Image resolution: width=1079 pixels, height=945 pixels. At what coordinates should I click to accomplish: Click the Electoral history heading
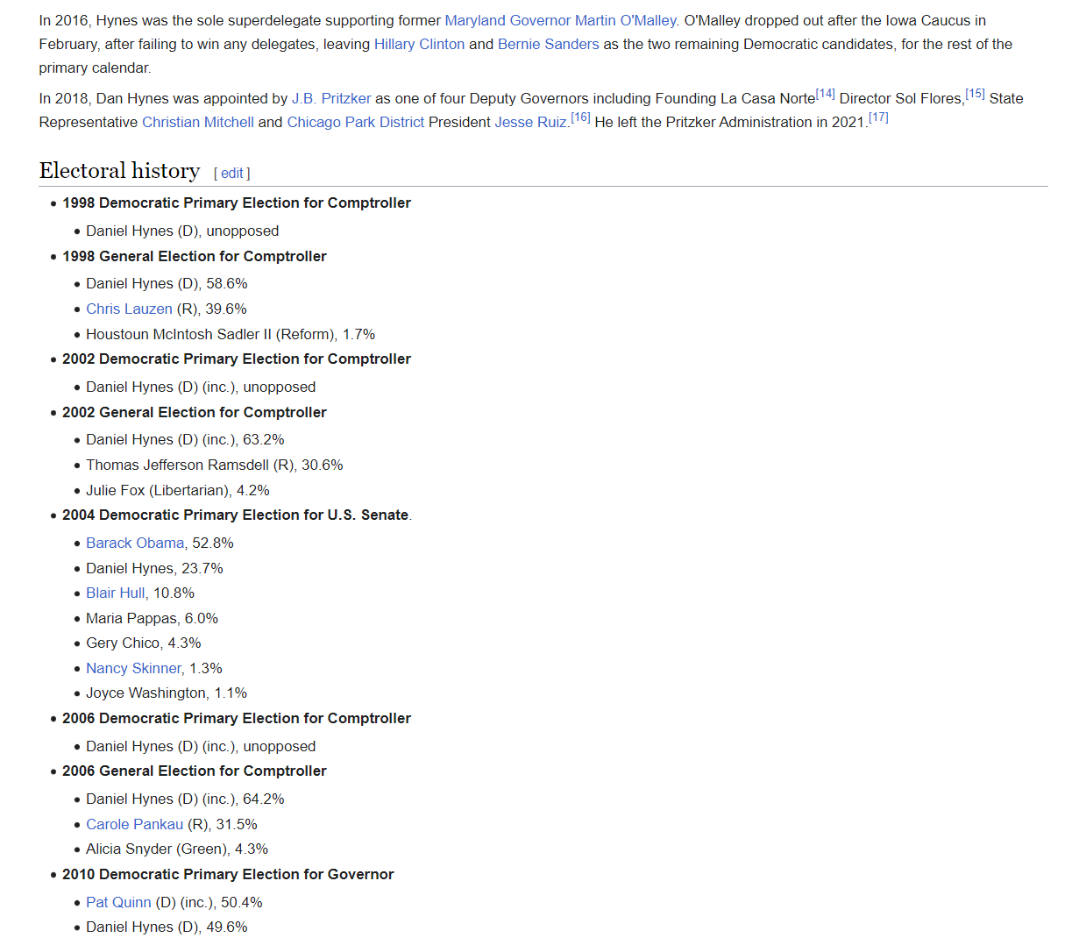pos(119,170)
